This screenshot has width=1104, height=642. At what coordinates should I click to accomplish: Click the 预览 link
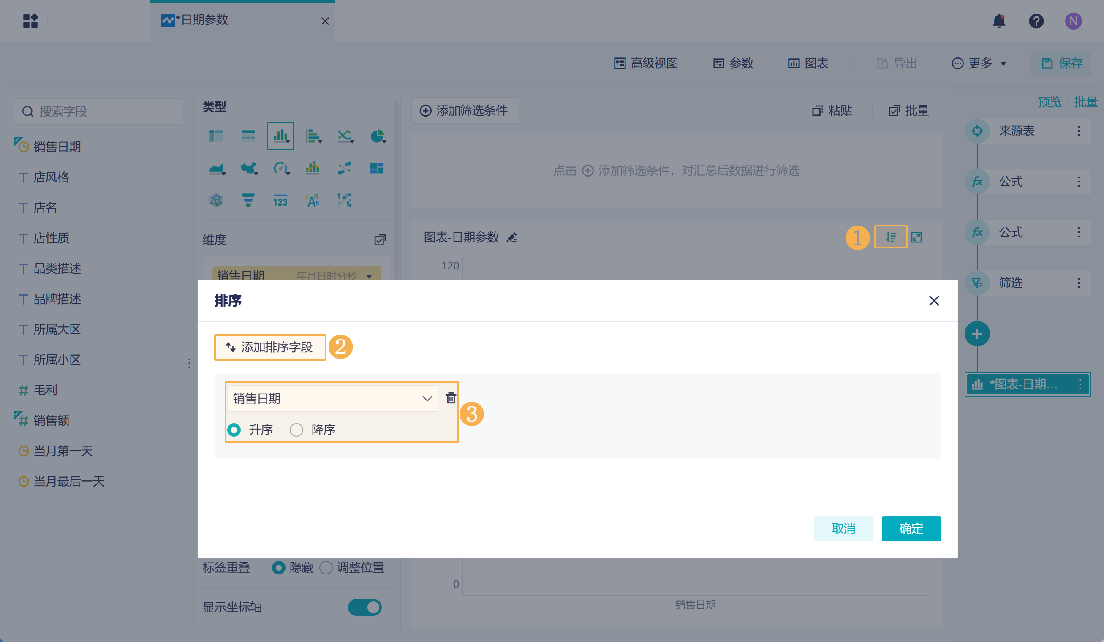click(x=1049, y=102)
